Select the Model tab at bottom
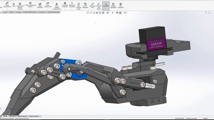The height and width of the screenshot is (120, 214). tap(5, 116)
